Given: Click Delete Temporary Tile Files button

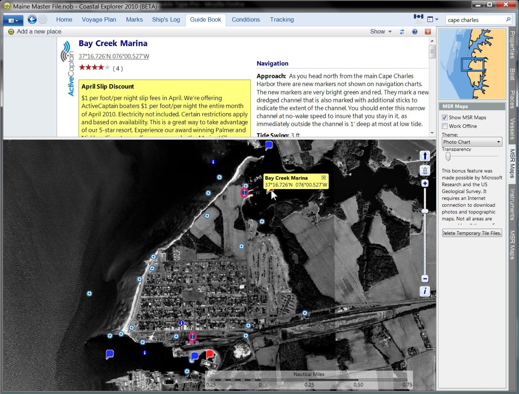Looking at the screenshot, I should (x=472, y=233).
